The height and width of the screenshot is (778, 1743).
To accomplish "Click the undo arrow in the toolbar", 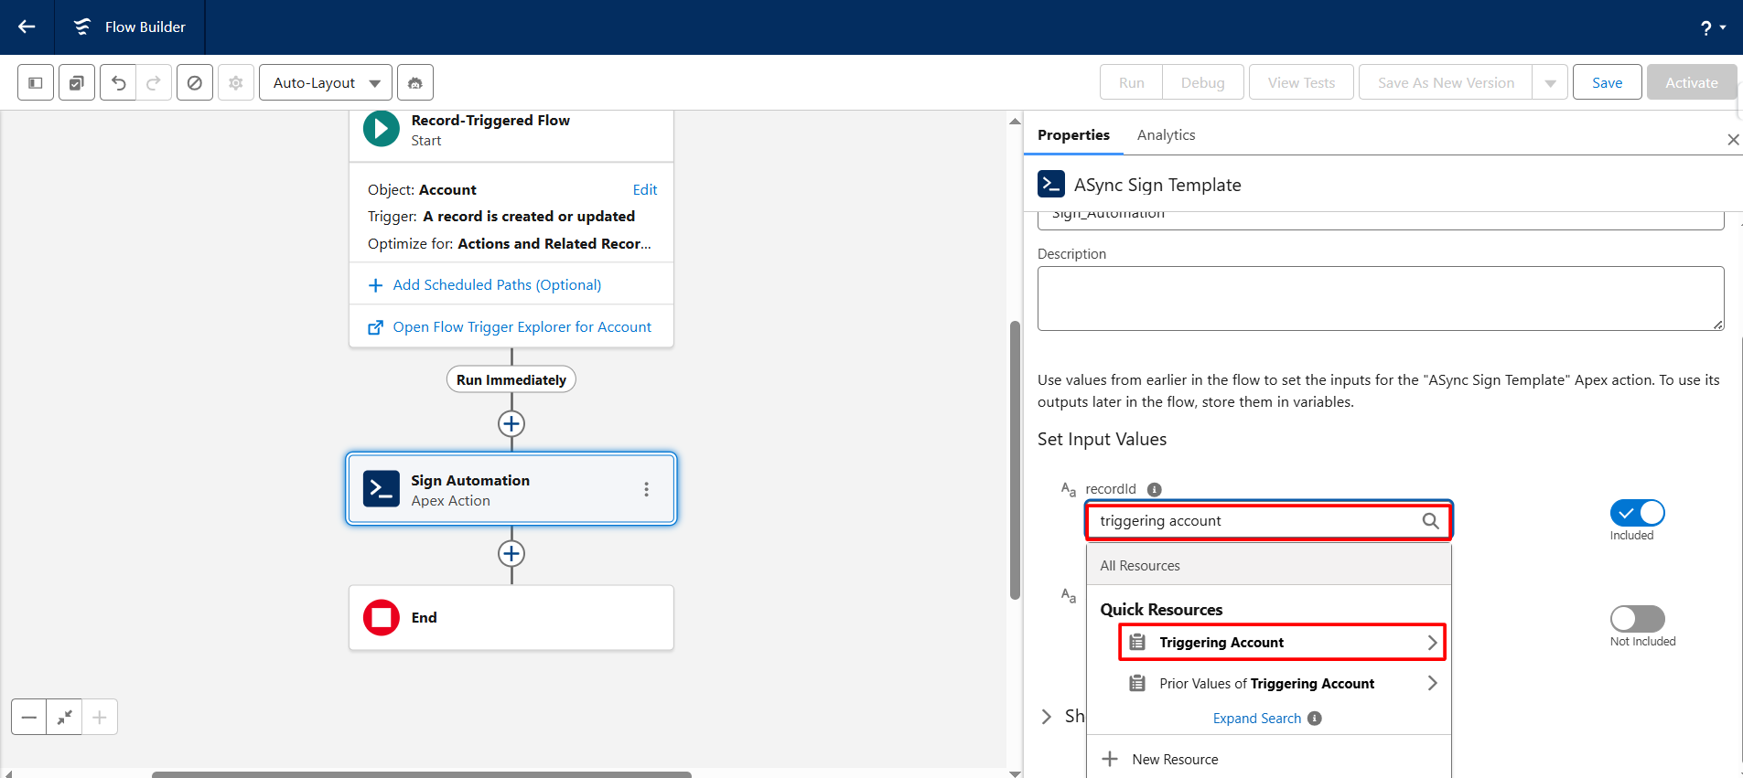I will coord(118,82).
